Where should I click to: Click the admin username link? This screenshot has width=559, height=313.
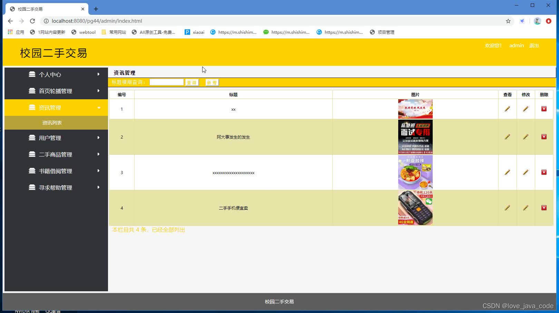pyautogui.click(x=517, y=46)
